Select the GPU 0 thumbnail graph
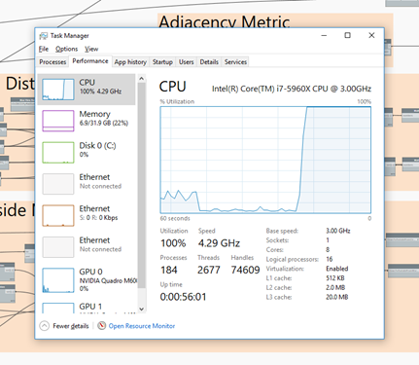Viewport: 419px width, 365px height. click(x=58, y=280)
